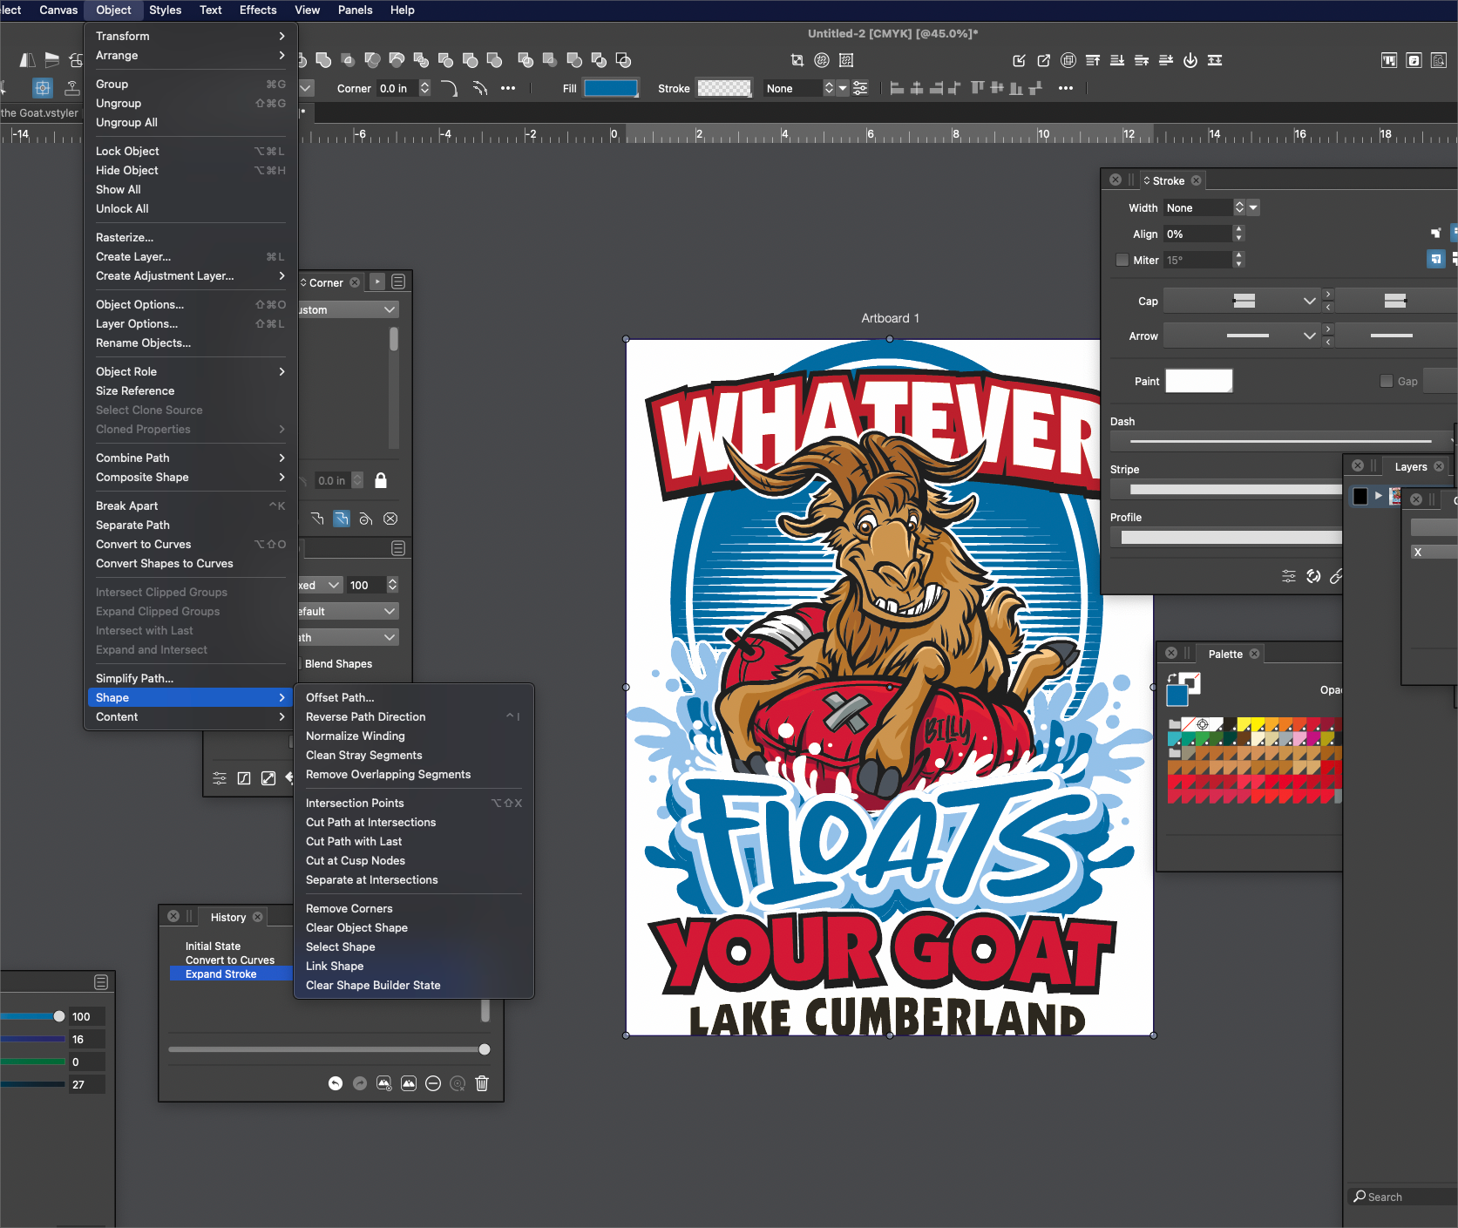Click the trash icon in History panel

pyautogui.click(x=482, y=1083)
